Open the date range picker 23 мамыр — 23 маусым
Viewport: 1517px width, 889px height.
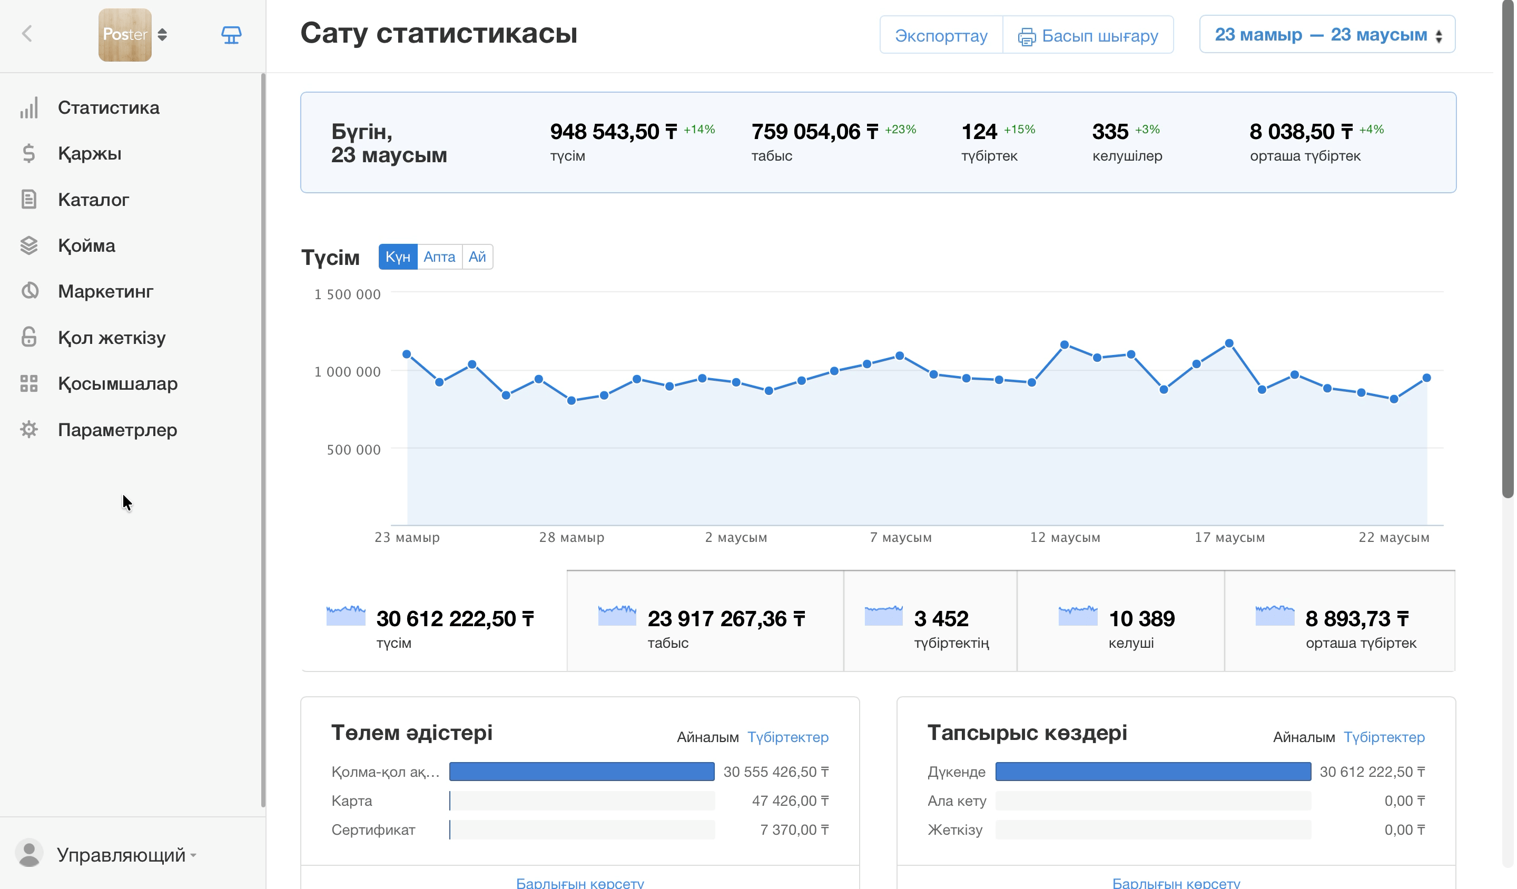1327,35
